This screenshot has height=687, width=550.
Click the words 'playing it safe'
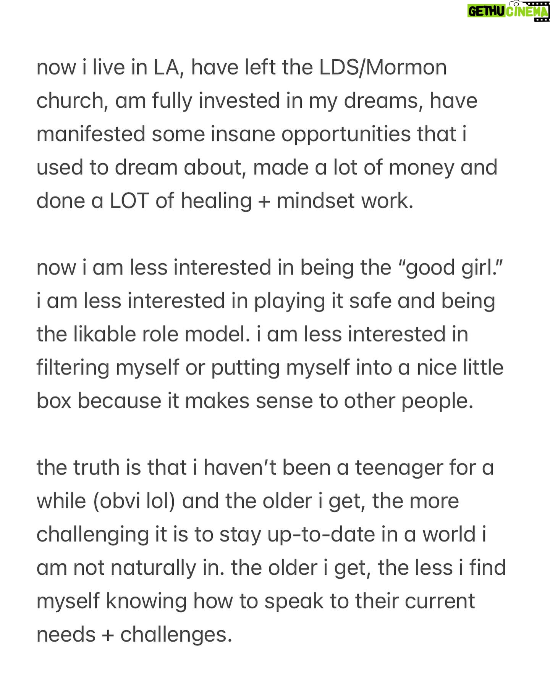click(x=323, y=302)
